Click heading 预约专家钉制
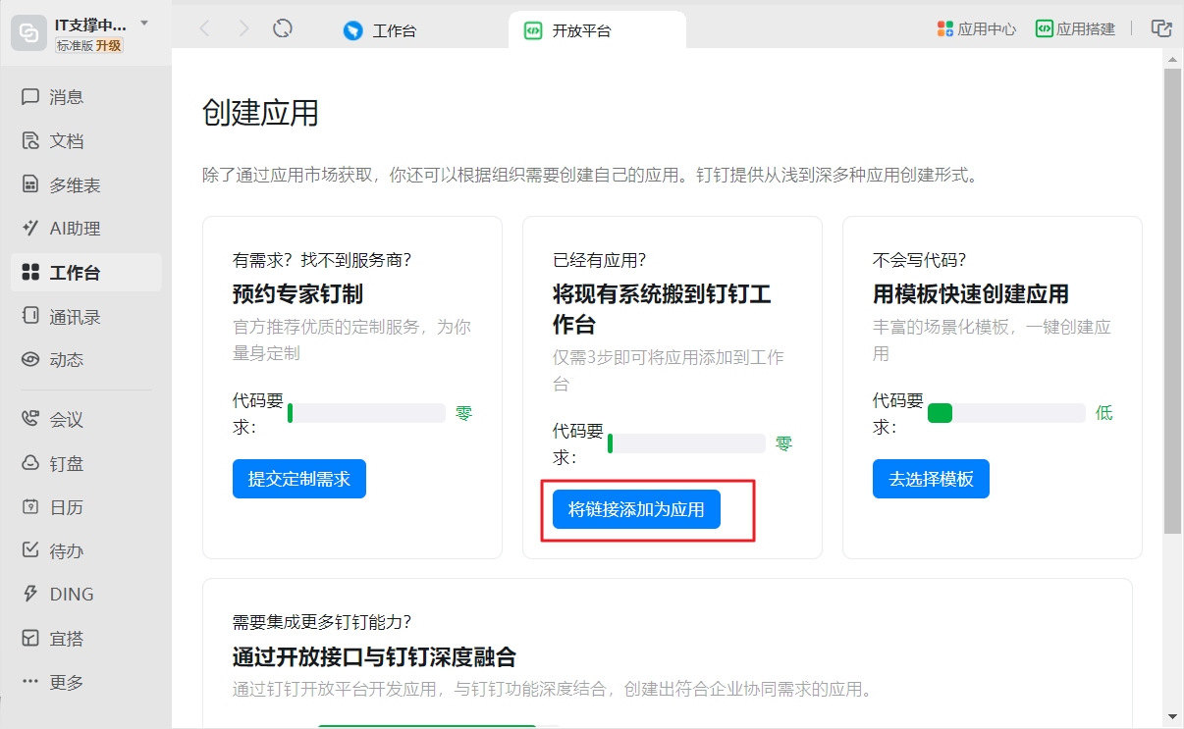 [298, 294]
